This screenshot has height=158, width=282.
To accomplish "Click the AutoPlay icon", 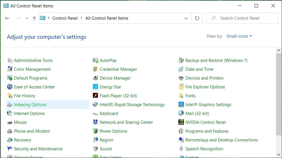I will [x=95, y=60].
